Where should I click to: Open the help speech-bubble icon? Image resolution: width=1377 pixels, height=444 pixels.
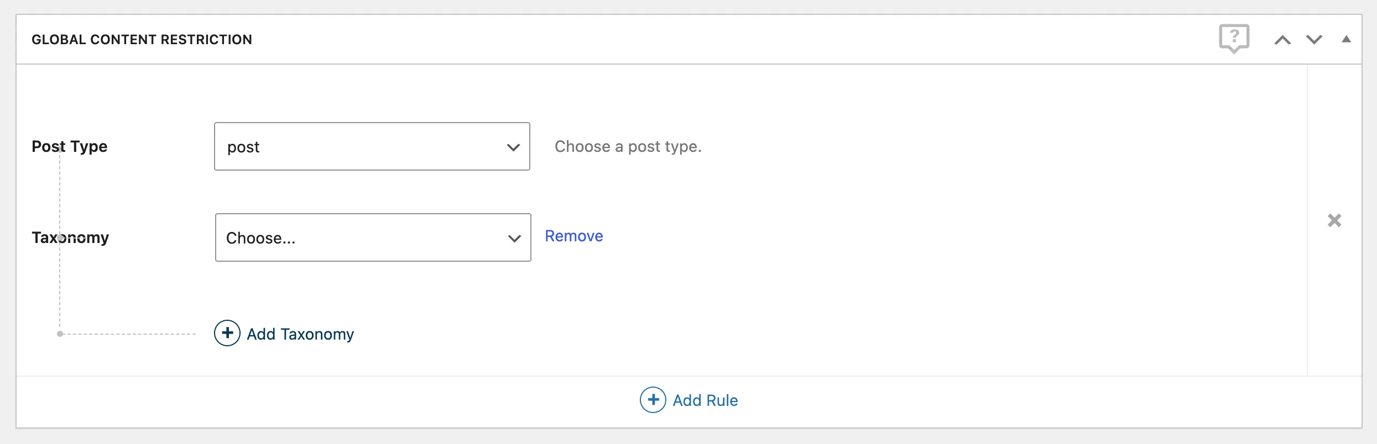(1234, 39)
